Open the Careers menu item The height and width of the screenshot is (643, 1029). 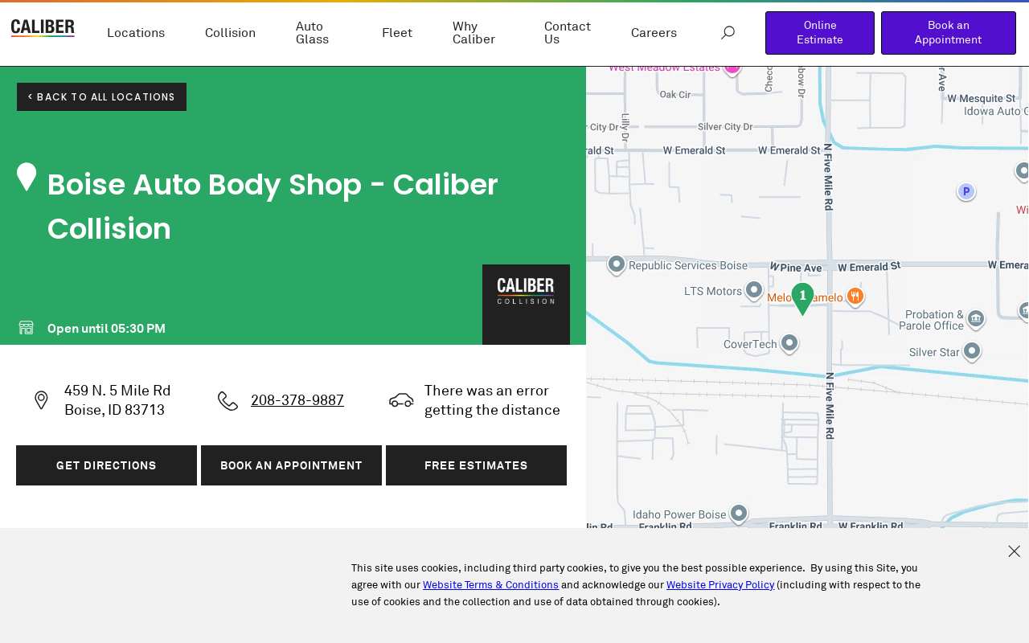(654, 33)
